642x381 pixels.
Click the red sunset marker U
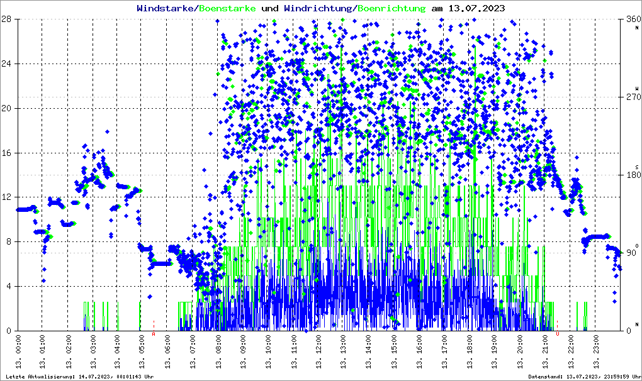(557, 334)
